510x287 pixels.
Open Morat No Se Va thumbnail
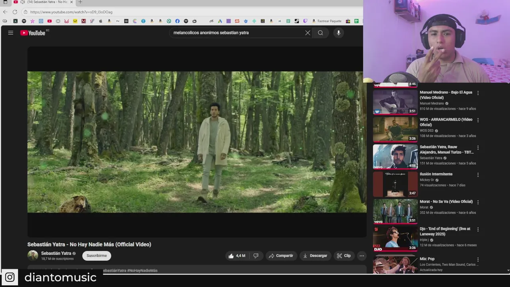click(x=395, y=211)
